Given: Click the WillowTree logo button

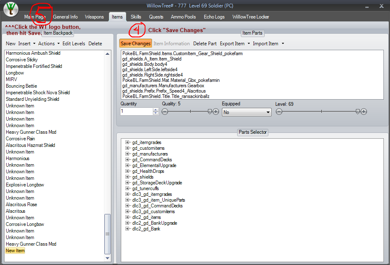Looking at the screenshot, I should tap(11, 9).
